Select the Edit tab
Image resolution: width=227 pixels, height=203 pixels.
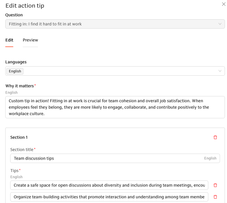9,40
